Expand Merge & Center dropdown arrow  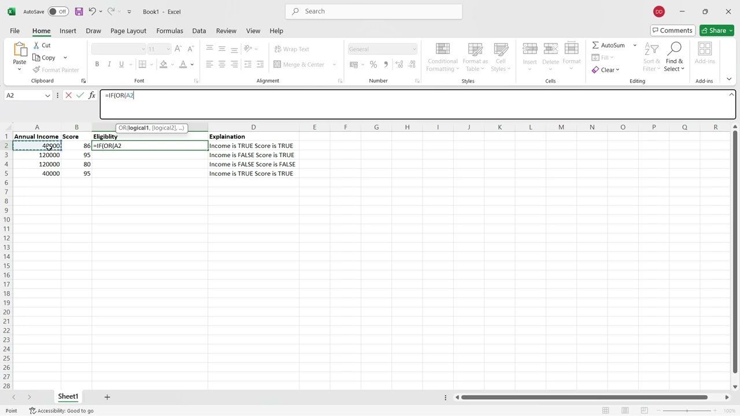pyautogui.click(x=334, y=65)
